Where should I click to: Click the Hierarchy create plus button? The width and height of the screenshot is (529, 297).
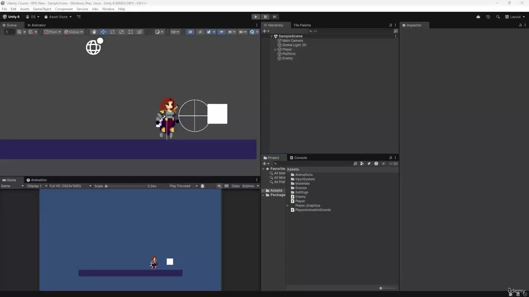pos(266,31)
